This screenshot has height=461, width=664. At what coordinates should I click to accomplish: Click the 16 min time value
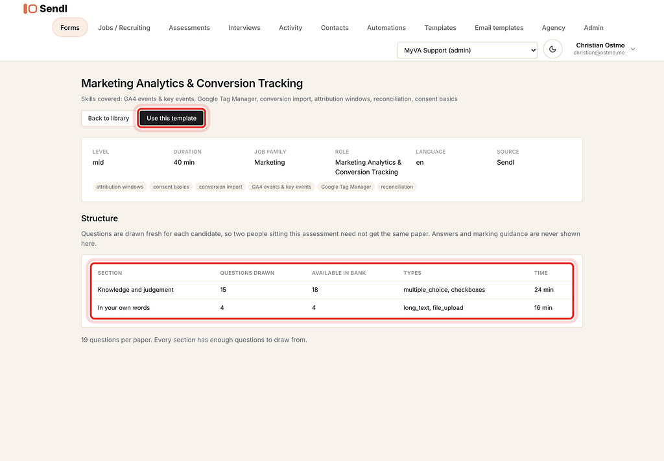point(543,308)
